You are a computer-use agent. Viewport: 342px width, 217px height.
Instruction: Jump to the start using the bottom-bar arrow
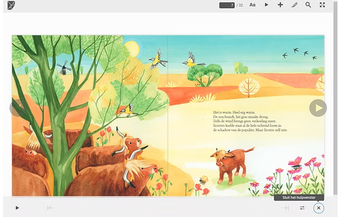click(50, 208)
